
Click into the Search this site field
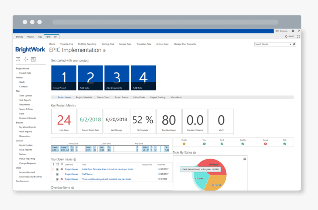tap(271, 44)
